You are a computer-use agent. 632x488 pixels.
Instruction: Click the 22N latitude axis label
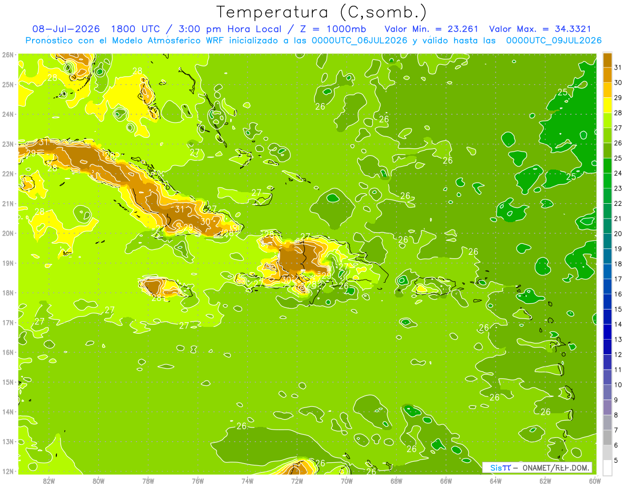pos(7,174)
